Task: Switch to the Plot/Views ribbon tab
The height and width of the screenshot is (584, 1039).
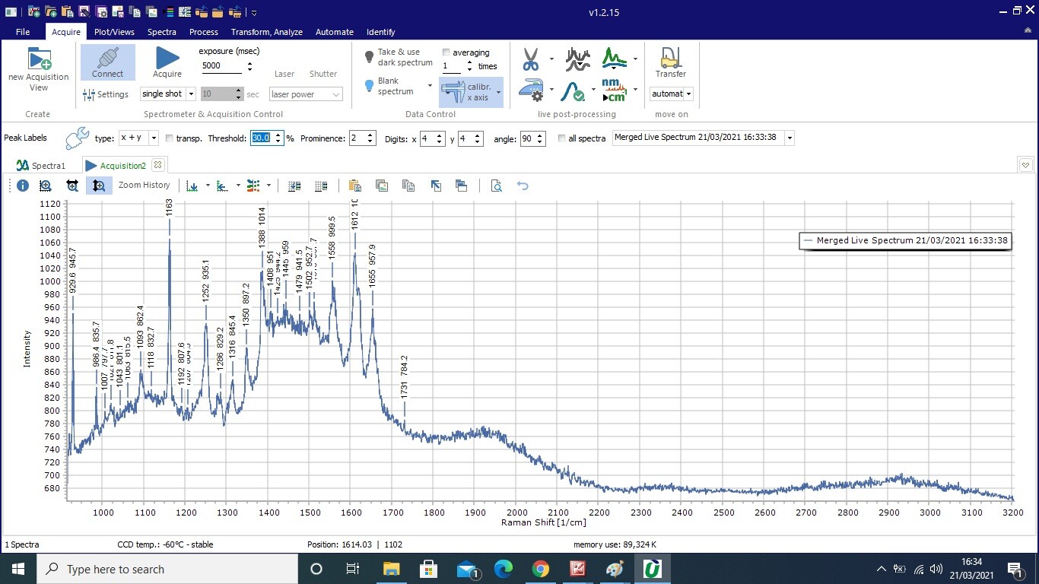Action: (x=114, y=32)
